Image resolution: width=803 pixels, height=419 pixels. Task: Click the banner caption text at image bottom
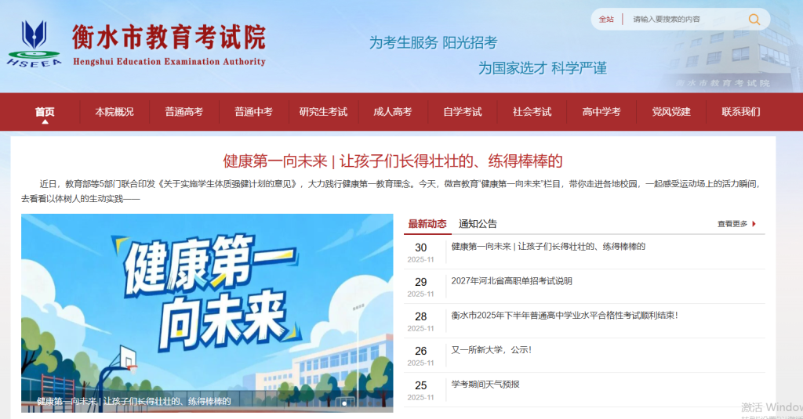(x=133, y=402)
